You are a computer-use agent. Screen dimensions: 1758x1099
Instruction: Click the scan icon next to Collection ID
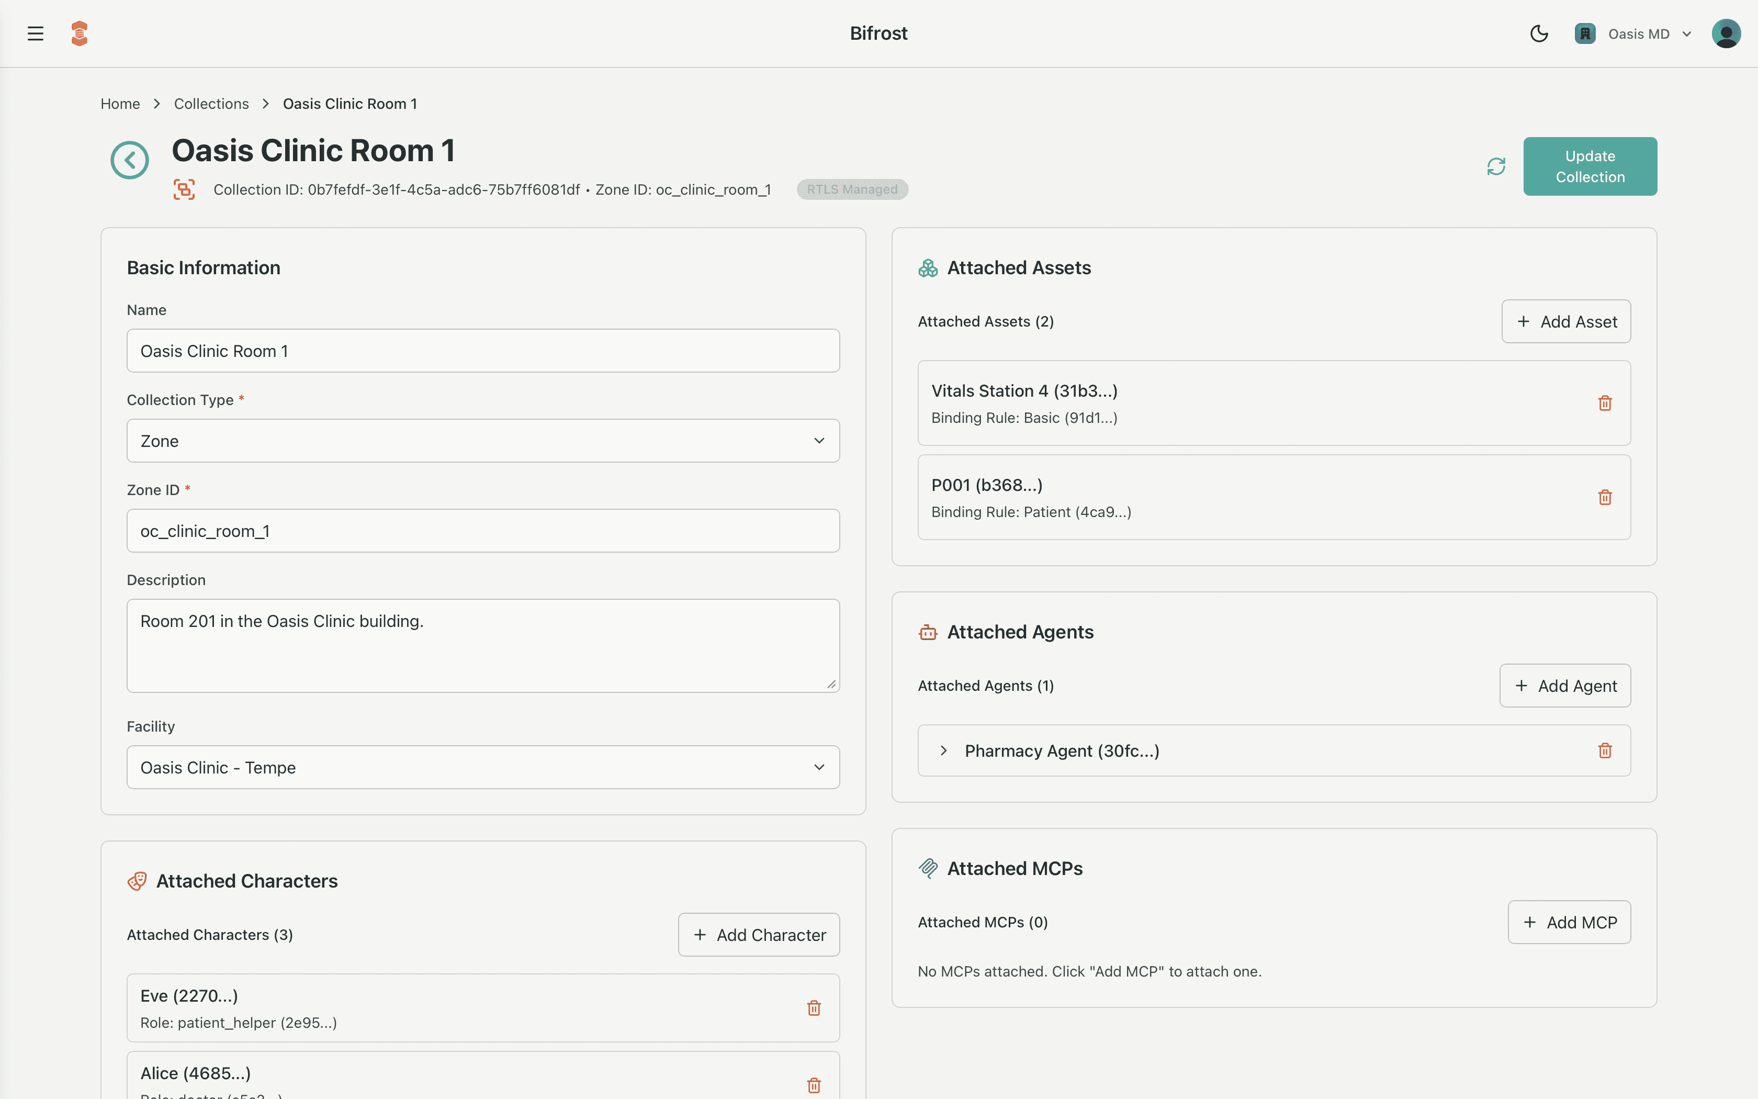click(x=184, y=189)
